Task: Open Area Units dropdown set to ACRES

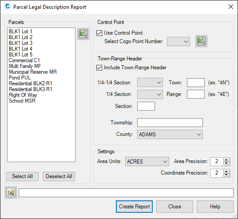Action: (147, 161)
